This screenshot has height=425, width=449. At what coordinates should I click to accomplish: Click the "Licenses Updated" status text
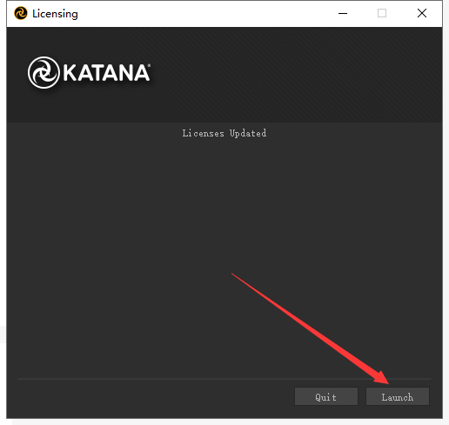click(224, 133)
